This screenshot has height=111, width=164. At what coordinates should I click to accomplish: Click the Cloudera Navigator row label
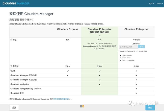coord(20,84)
